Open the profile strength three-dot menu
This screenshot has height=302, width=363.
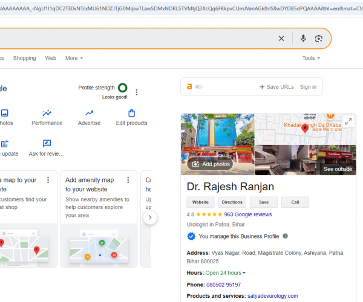tap(137, 92)
